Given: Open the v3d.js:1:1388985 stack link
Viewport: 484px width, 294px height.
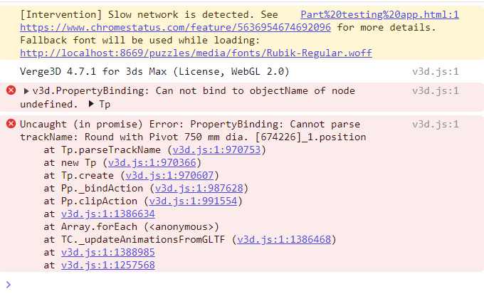Looking at the screenshot, I should 108,252.
